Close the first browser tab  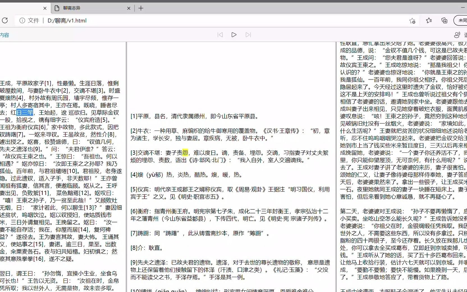click(45, 8)
